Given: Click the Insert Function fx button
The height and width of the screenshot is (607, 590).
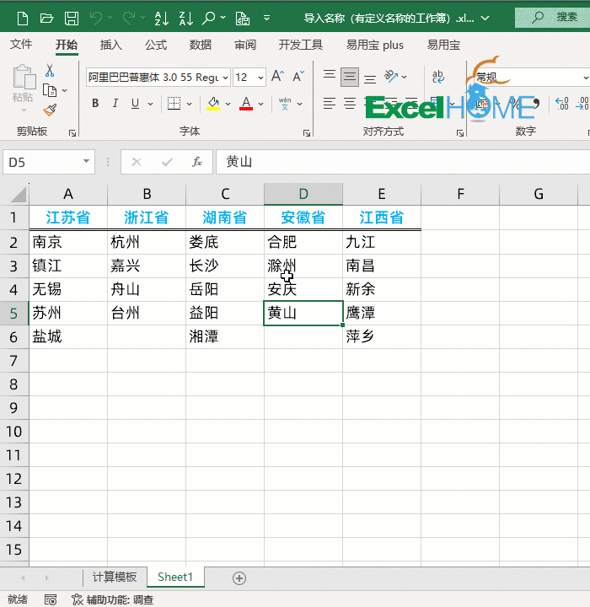Looking at the screenshot, I should tap(197, 161).
